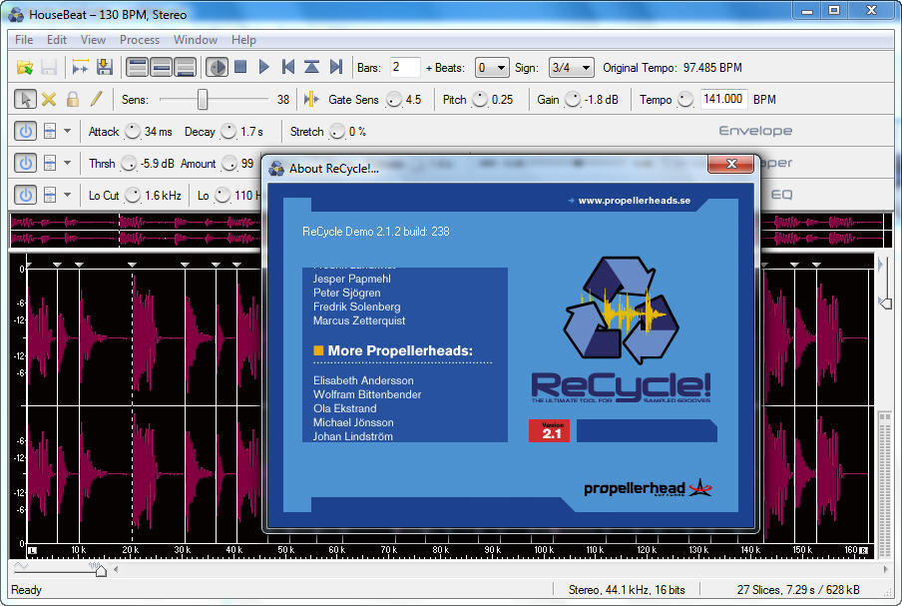The image size is (902, 606).
Task: Toggle the Envelope power button
Action: click(x=25, y=131)
